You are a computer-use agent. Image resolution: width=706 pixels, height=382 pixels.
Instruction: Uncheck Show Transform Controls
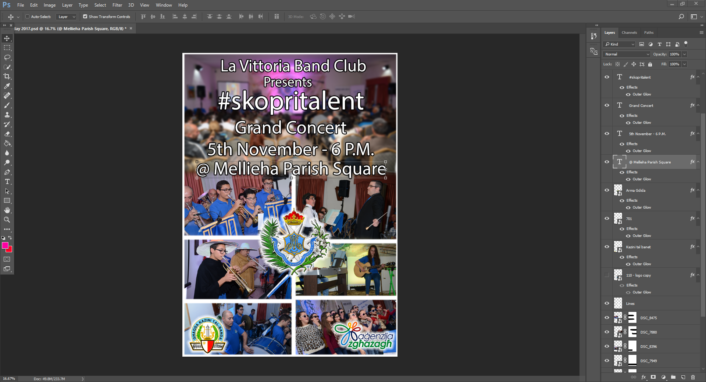point(85,17)
